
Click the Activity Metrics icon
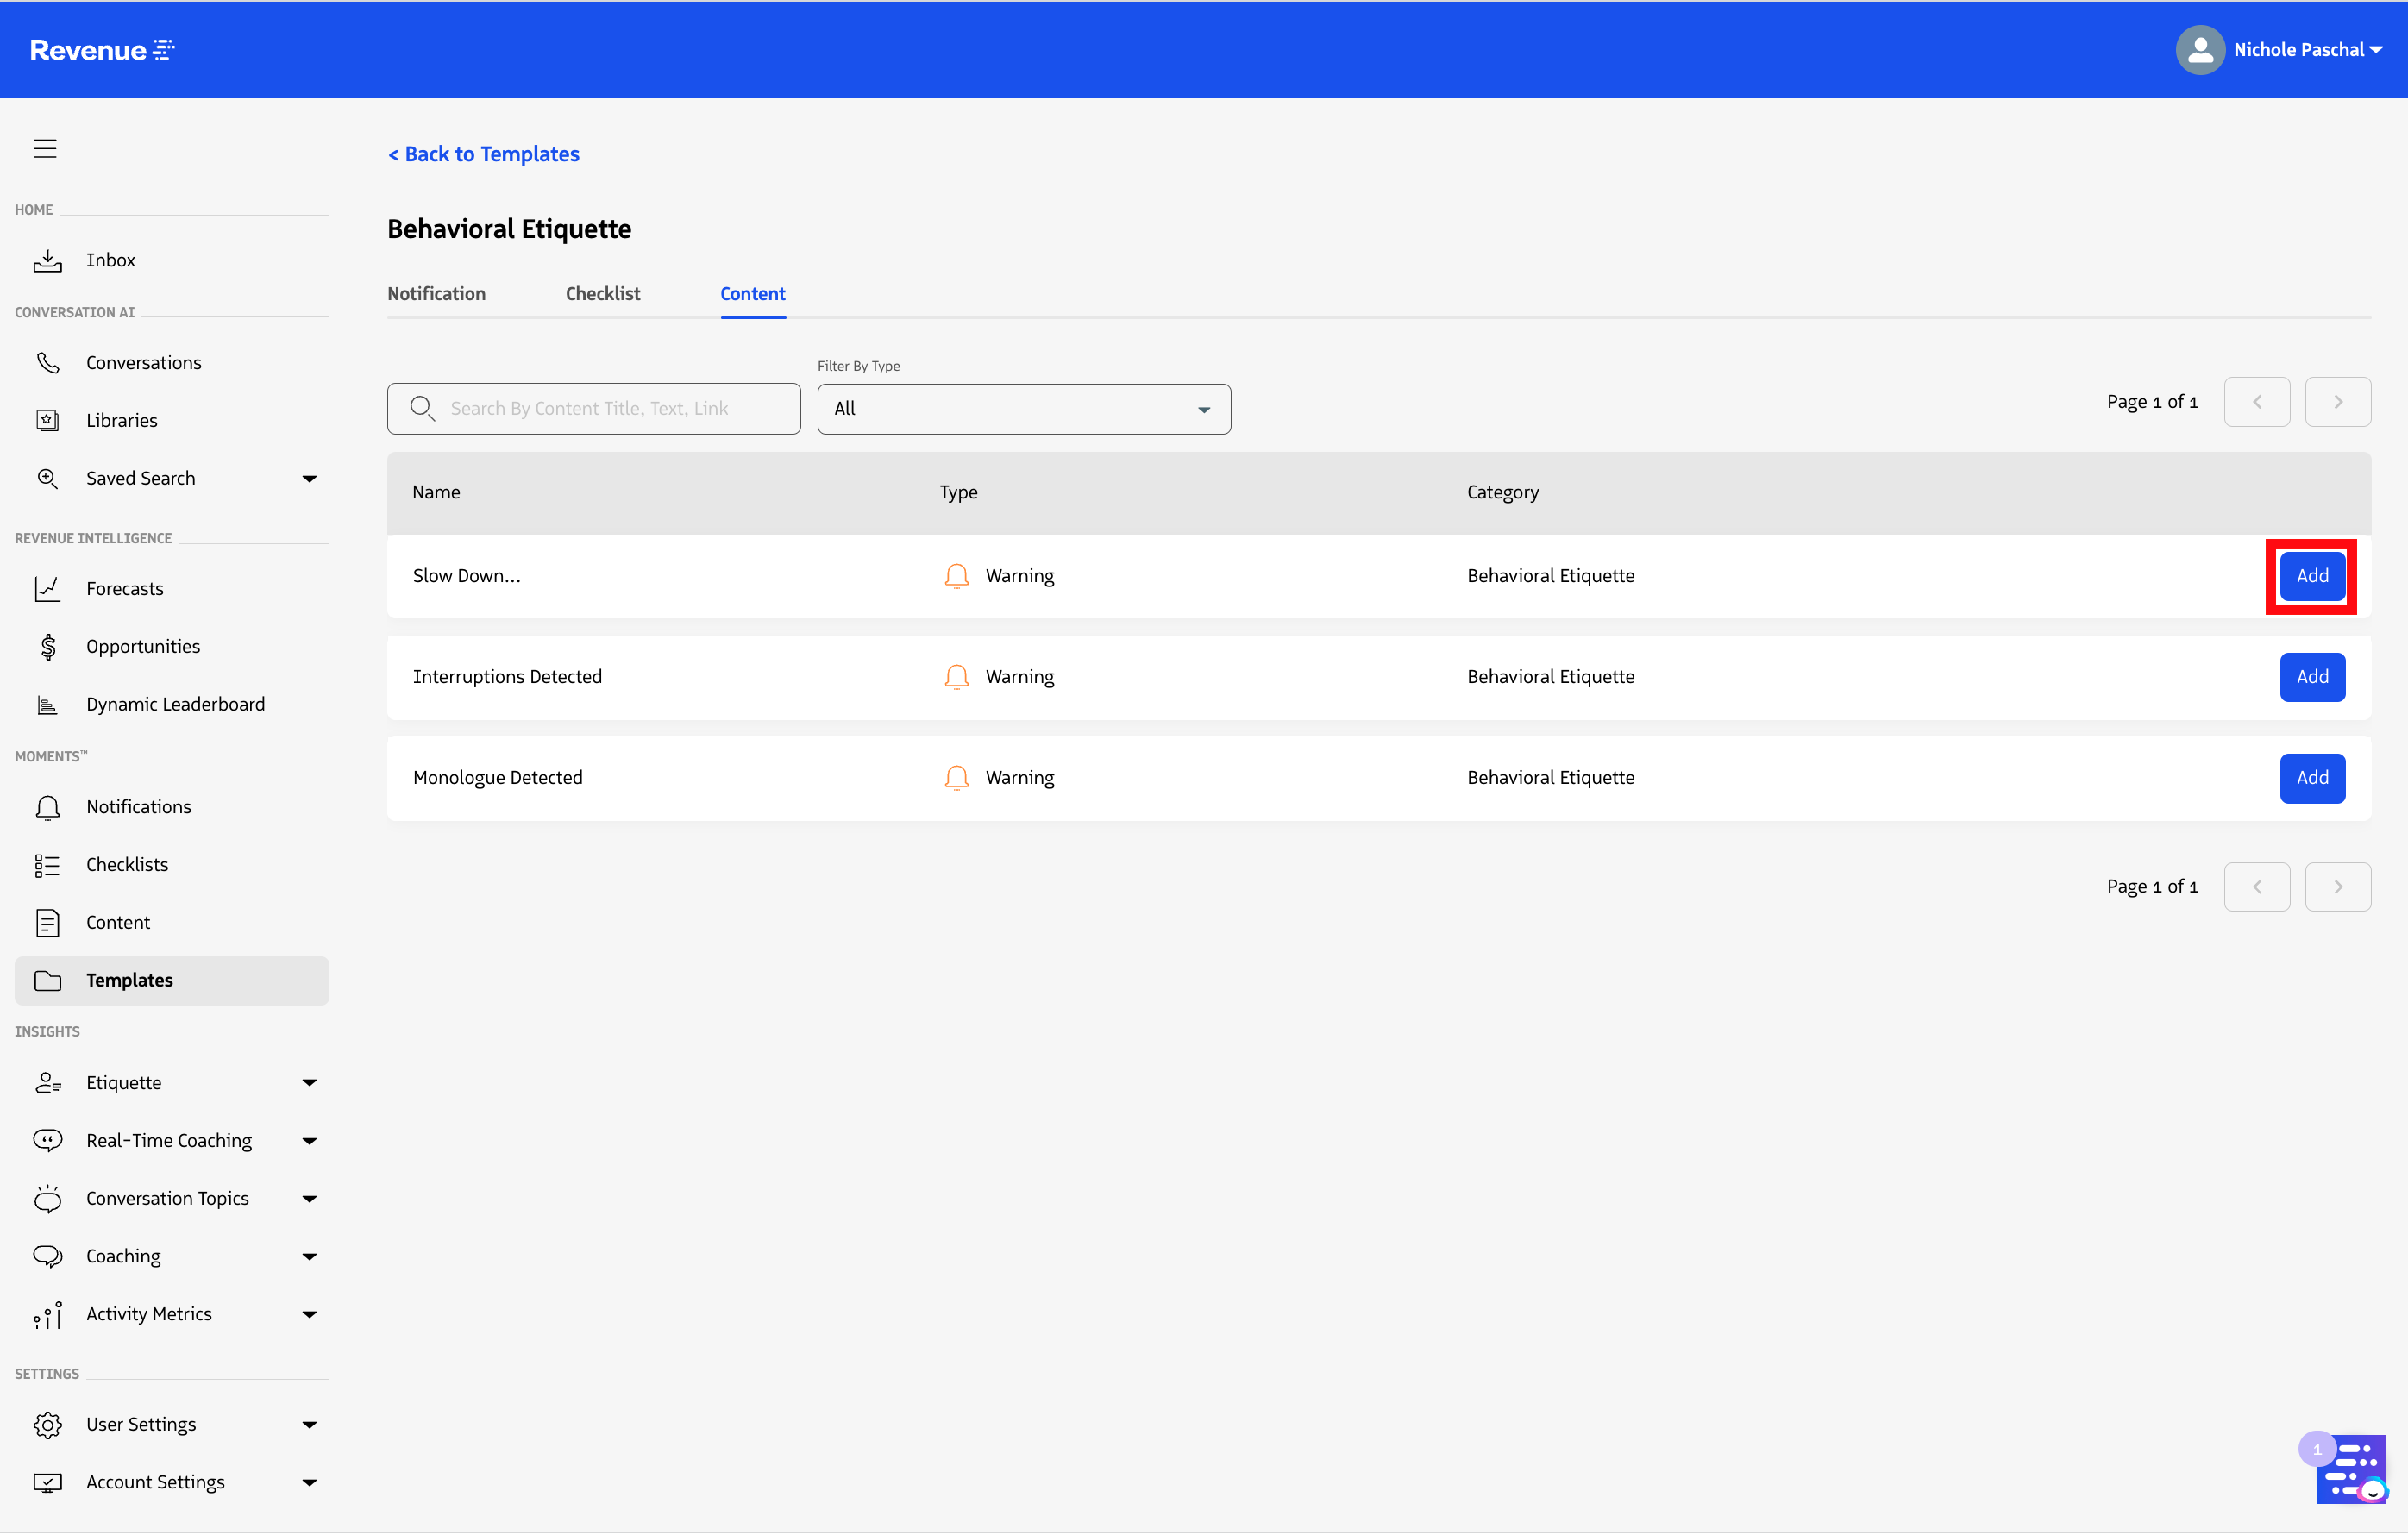point(48,1314)
